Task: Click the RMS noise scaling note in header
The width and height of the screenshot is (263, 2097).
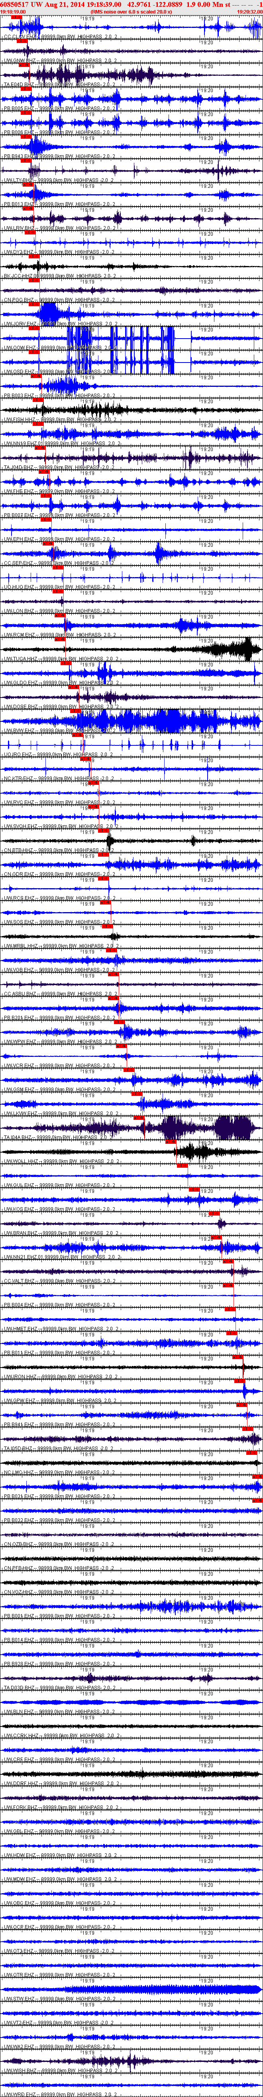Action: point(131,12)
